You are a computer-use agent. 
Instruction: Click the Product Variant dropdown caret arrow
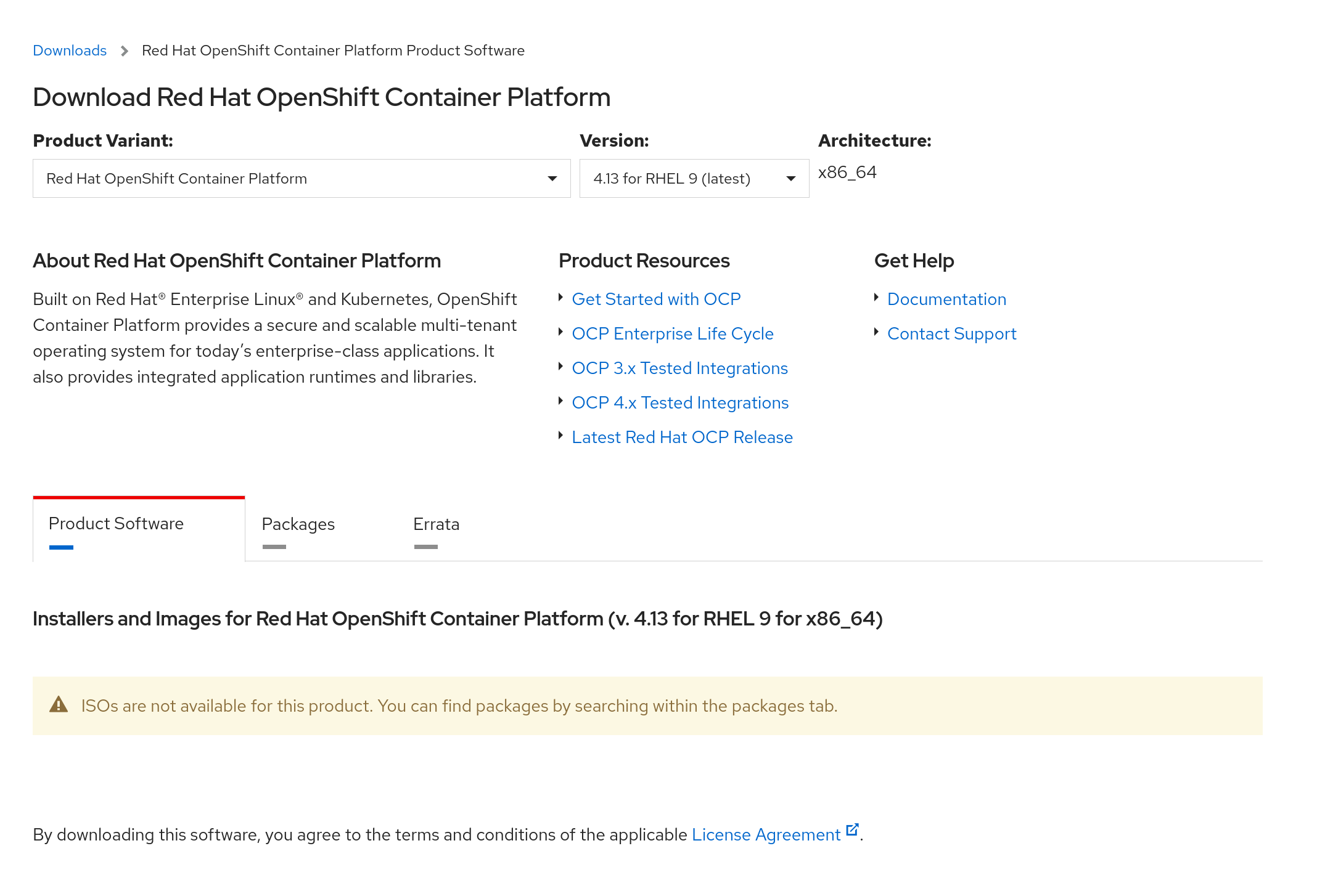point(552,179)
